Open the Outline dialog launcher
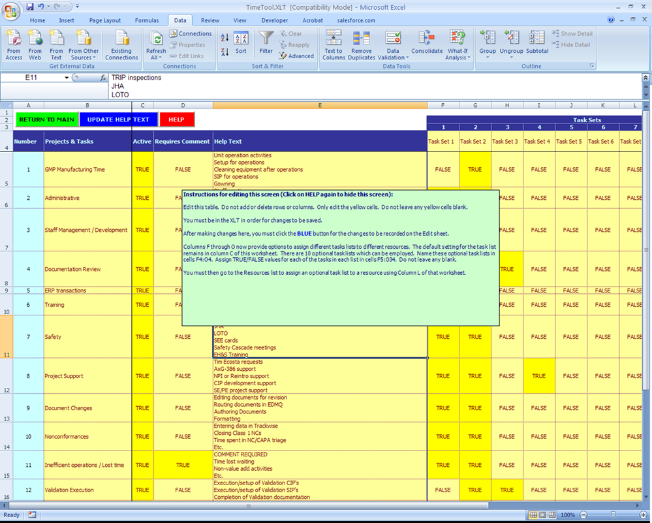 (592, 66)
